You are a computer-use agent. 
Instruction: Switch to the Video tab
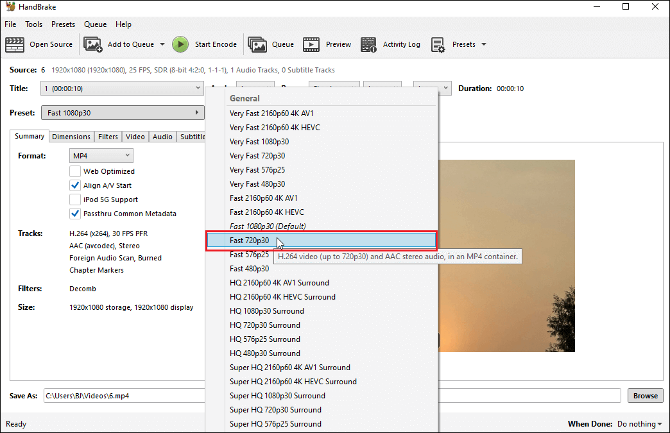click(x=135, y=137)
